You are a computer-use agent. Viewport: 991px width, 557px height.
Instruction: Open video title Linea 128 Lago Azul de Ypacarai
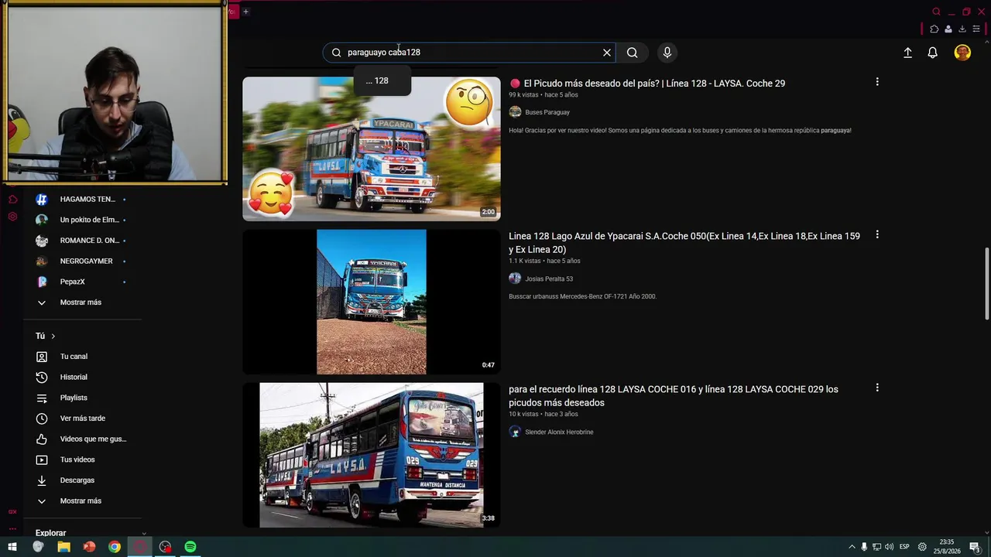pos(684,243)
